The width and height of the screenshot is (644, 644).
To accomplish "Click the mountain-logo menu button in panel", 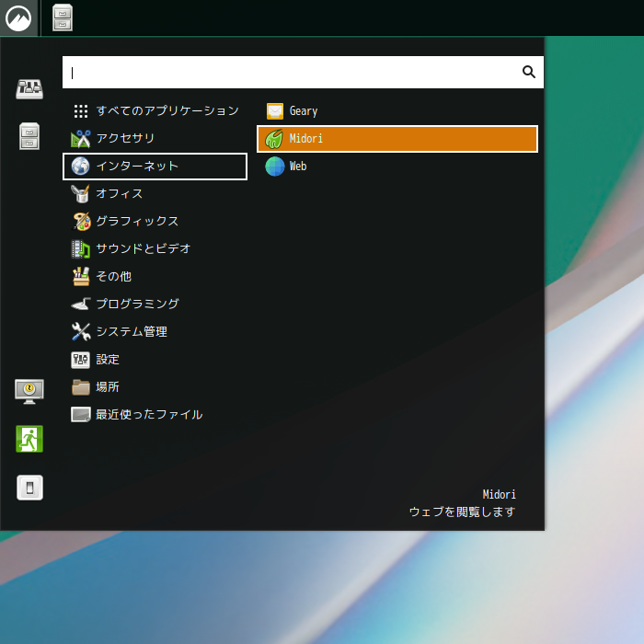I will coord(18,17).
